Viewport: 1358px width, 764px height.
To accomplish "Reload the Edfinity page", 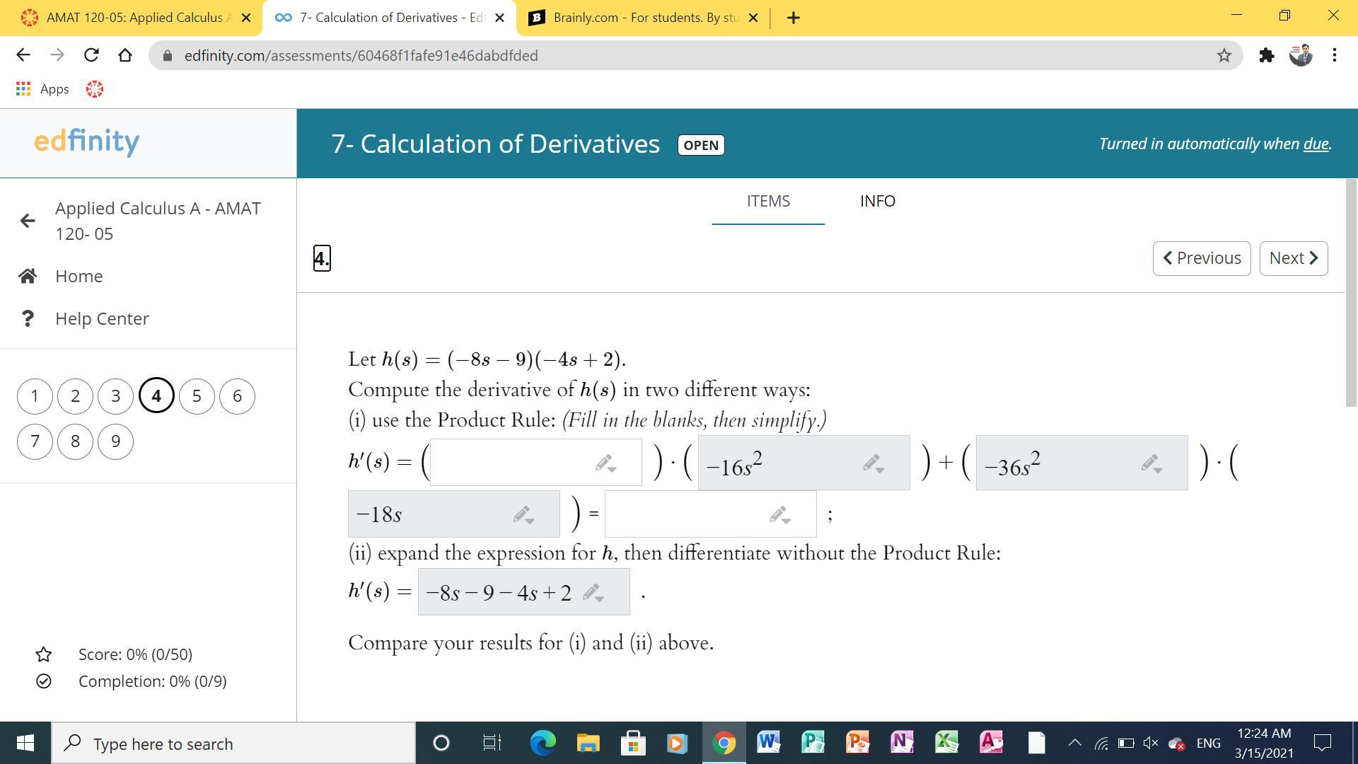I will pos(91,55).
